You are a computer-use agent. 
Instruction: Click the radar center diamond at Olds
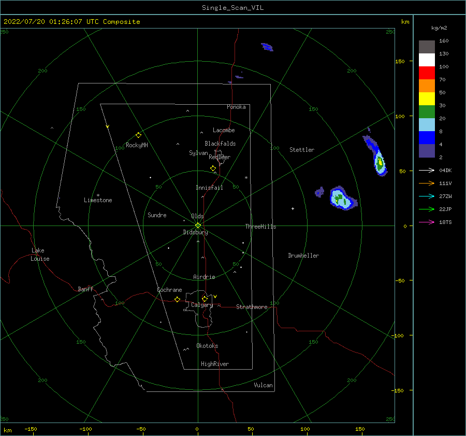pyautogui.click(x=198, y=226)
